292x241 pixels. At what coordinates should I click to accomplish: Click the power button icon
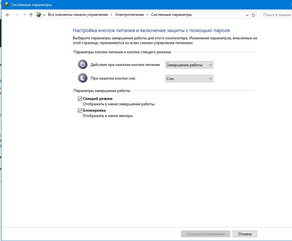click(x=83, y=65)
